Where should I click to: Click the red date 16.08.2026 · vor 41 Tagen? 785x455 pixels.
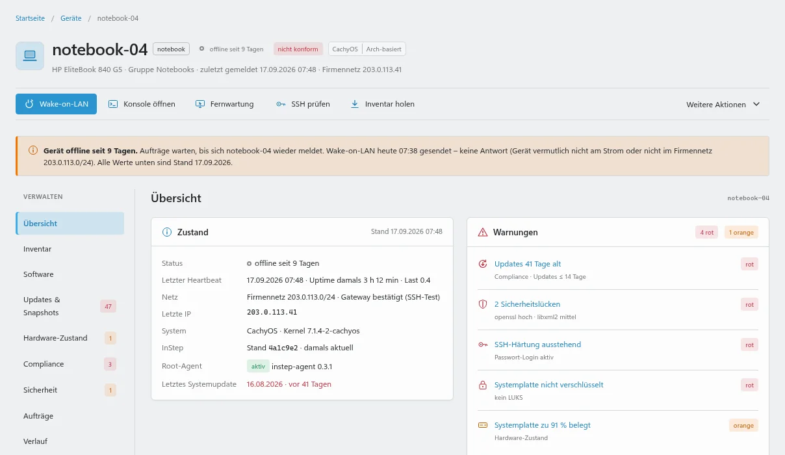click(x=289, y=384)
